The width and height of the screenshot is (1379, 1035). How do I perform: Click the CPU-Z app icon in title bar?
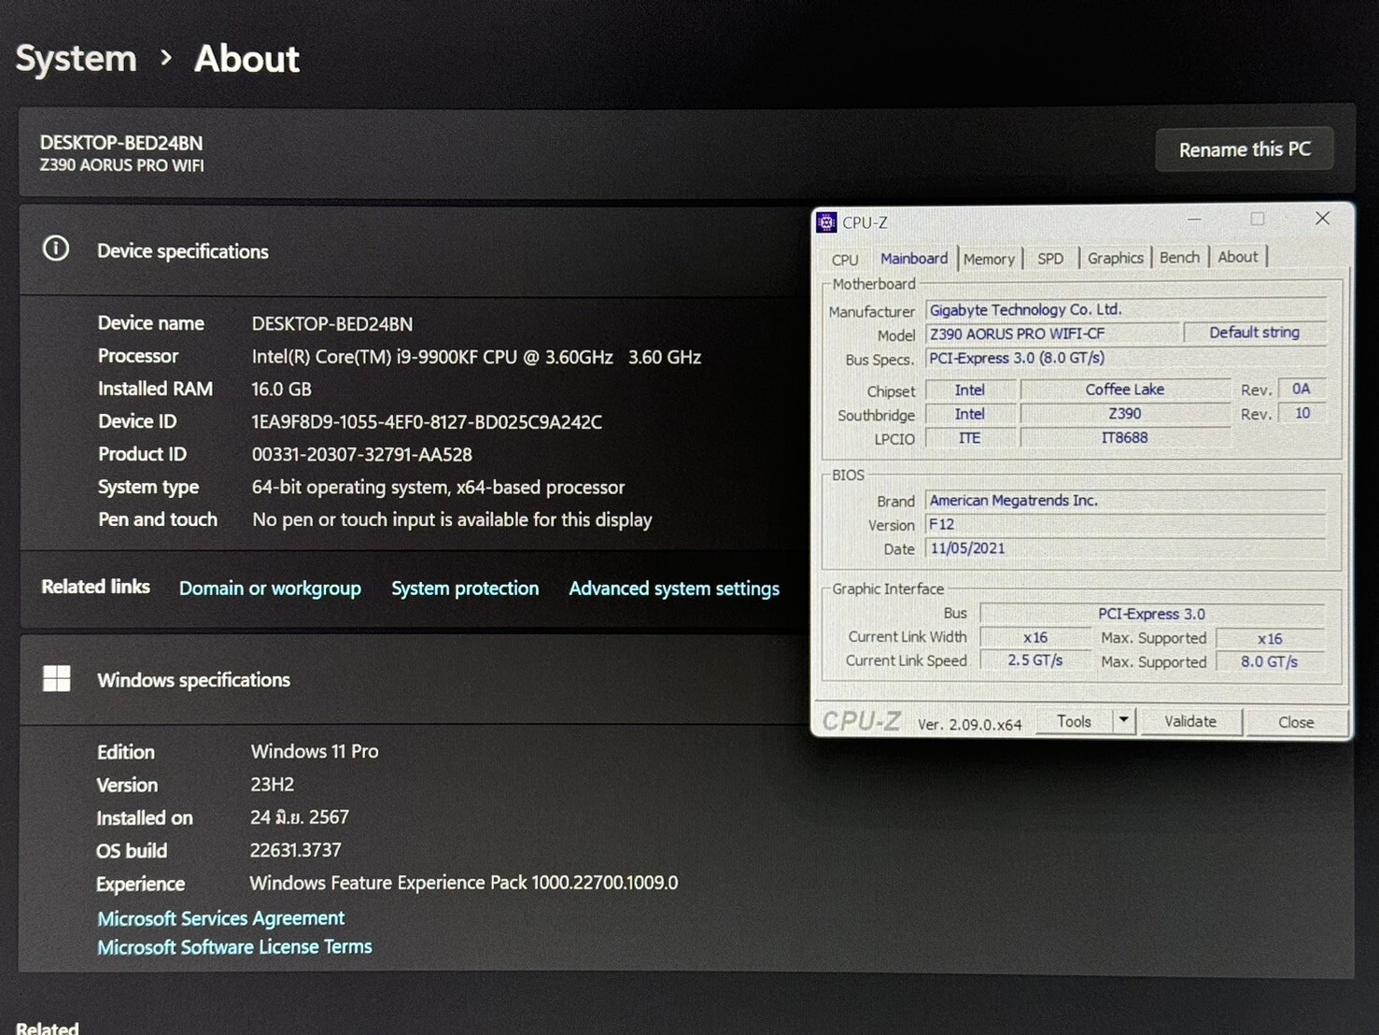[x=826, y=222]
